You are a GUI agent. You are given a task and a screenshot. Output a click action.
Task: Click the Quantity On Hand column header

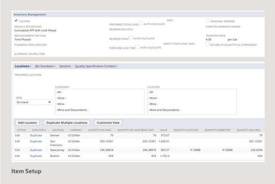coord(100,130)
